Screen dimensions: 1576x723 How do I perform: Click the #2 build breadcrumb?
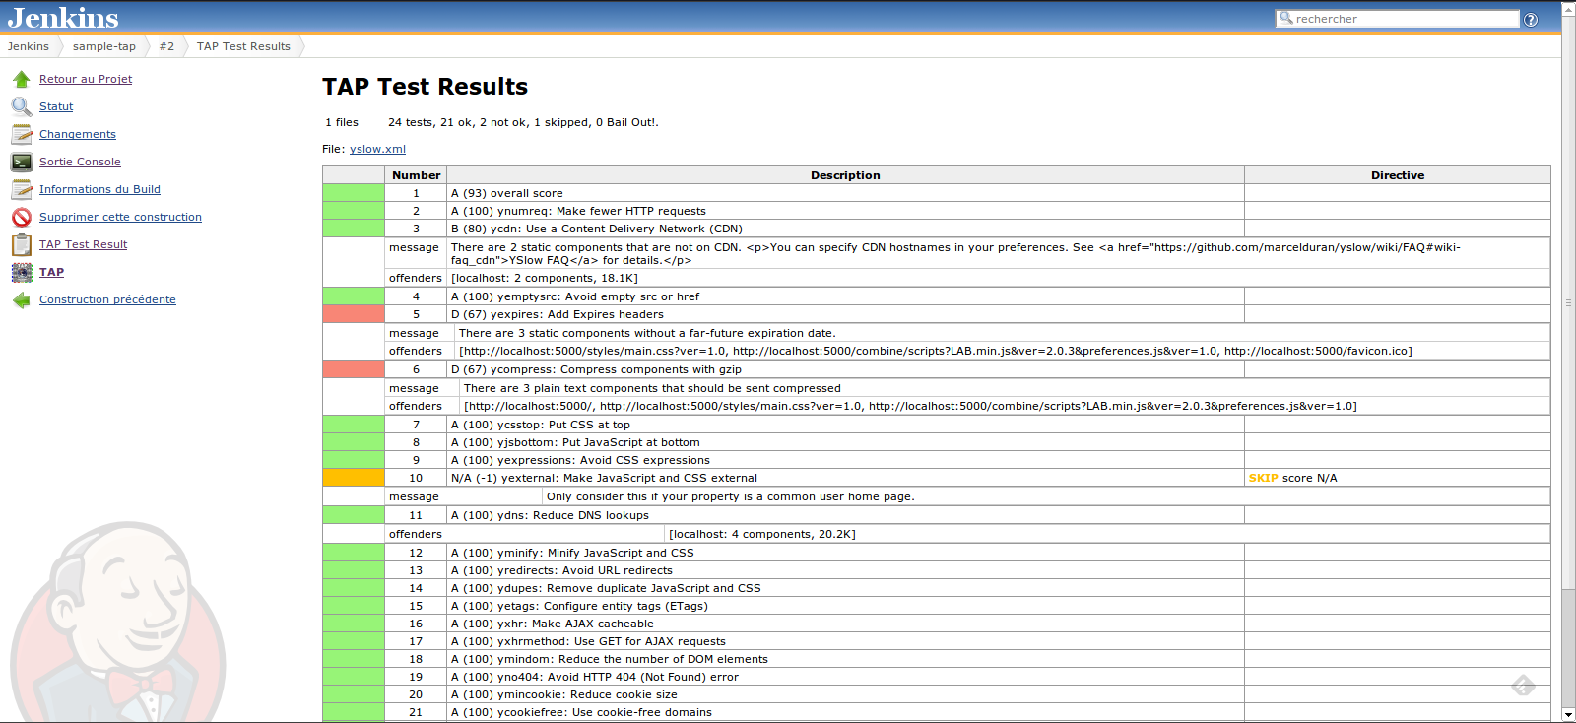point(166,46)
